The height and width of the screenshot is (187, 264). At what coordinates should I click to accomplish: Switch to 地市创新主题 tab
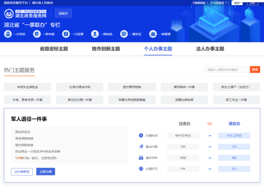[x=106, y=49]
